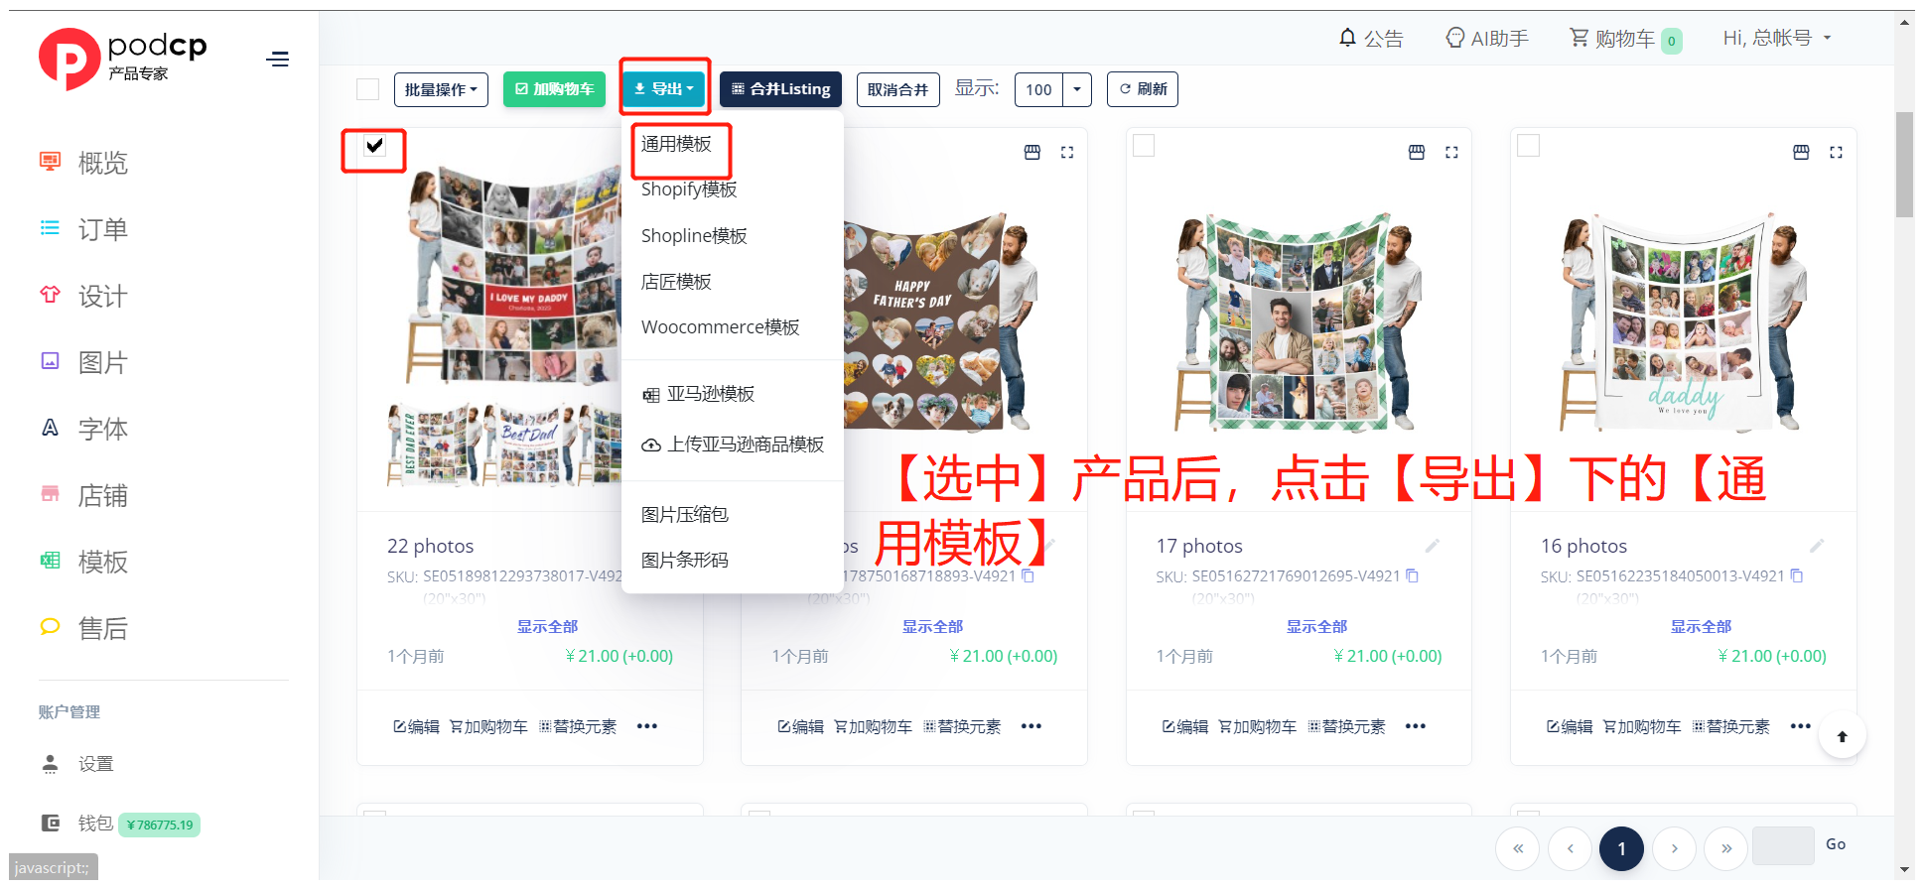Select 亚马逊模板 in export menu
The height and width of the screenshot is (889, 1925).
[x=709, y=394]
